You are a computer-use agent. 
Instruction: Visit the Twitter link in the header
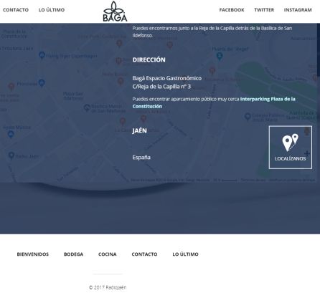264,10
